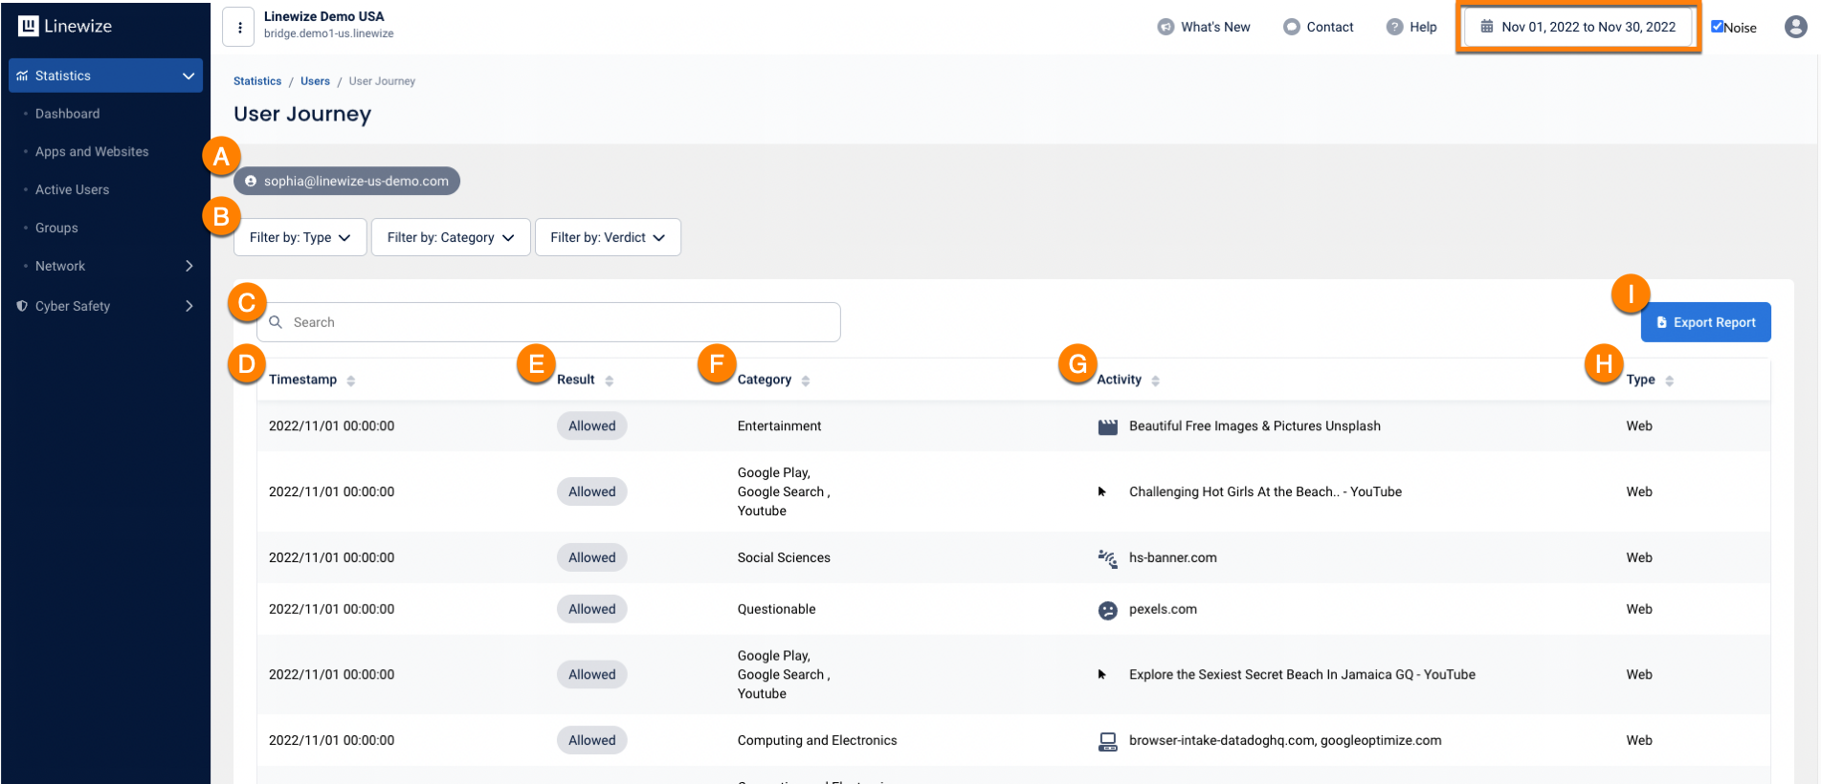Screen dimensions: 1821x784
Task: Sort by Type using sort arrows
Action: click(x=1670, y=381)
